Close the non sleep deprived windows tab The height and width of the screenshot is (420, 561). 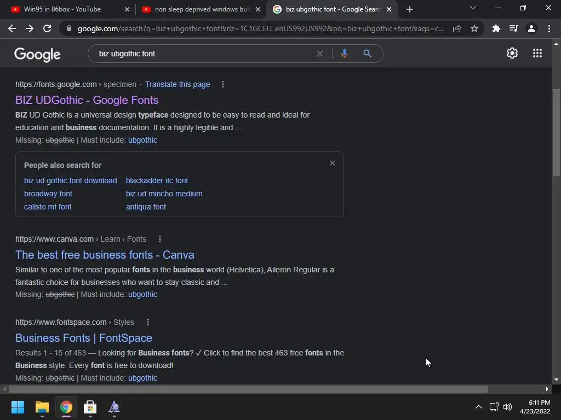(x=258, y=9)
